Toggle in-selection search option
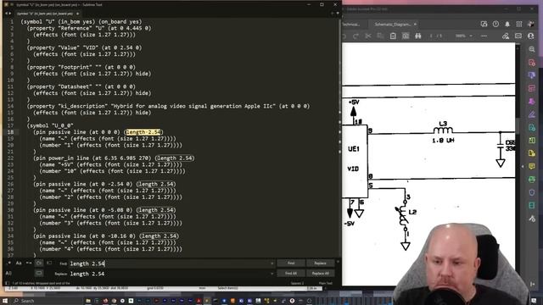The width and height of the screenshot is (543, 305). (x=49, y=263)
